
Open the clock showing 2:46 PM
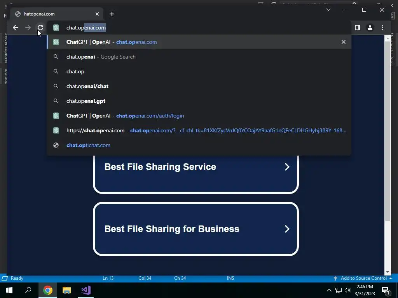pos(365,290)
